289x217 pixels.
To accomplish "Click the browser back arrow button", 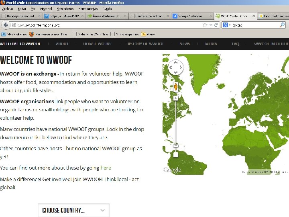I will tap(6, 25).
